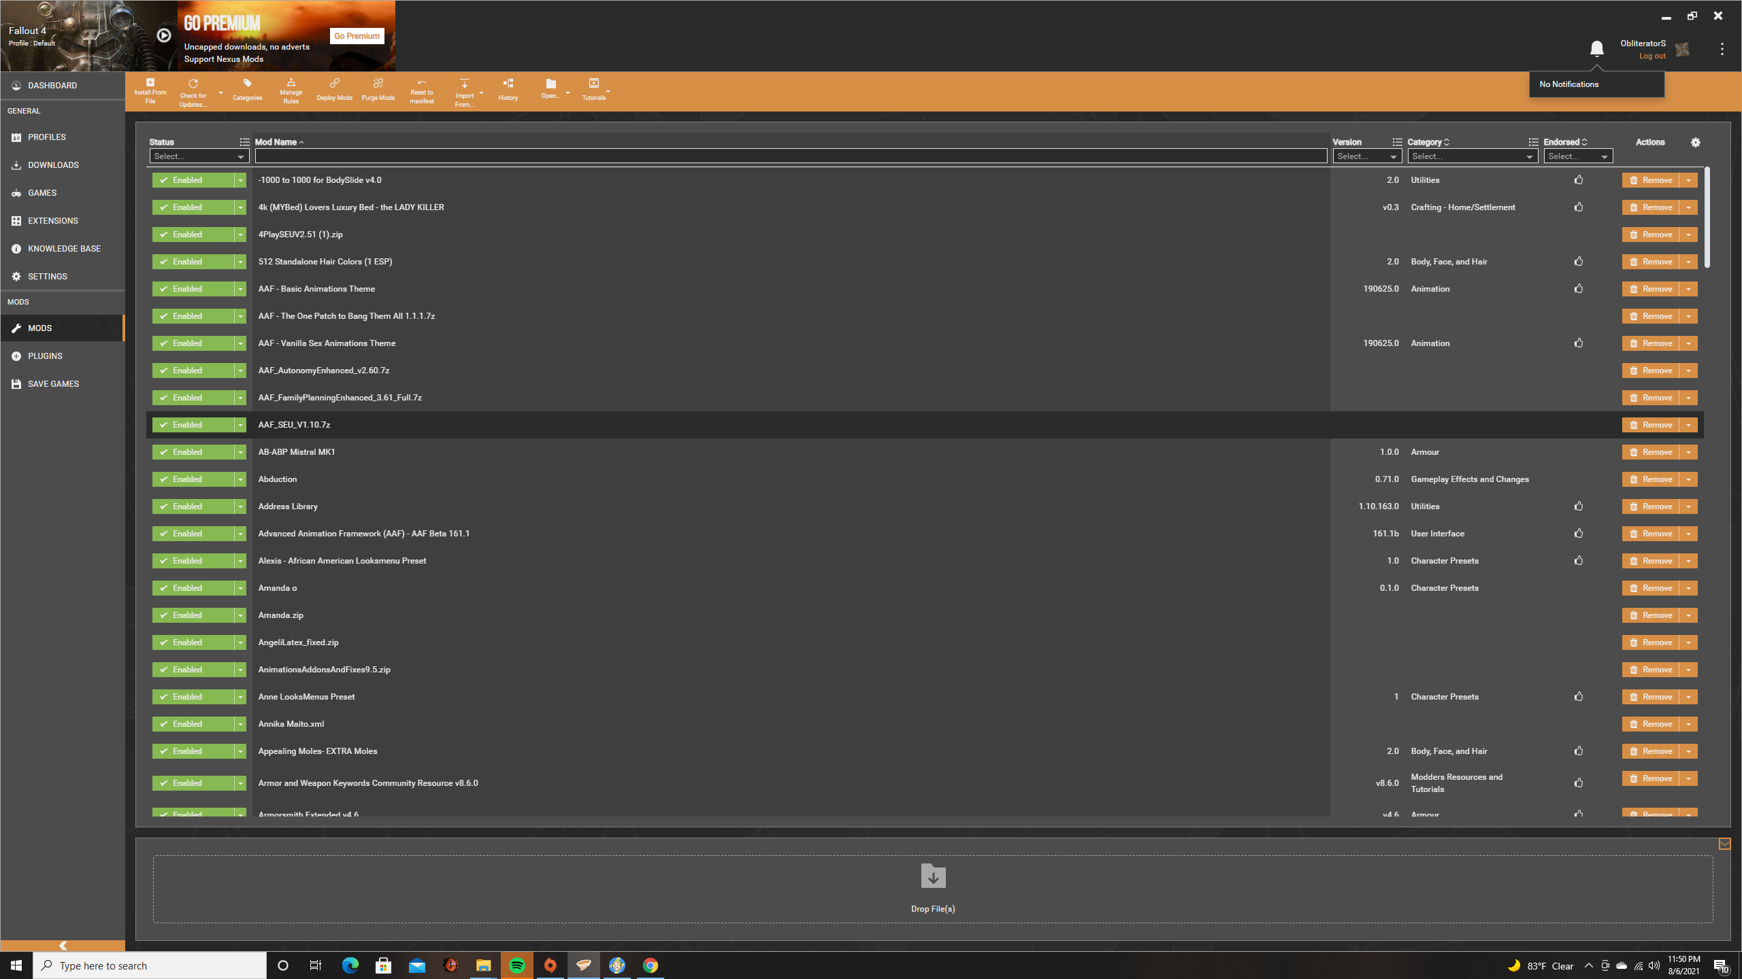Open Category filter Select dropdown

(x=1472, y=156)
